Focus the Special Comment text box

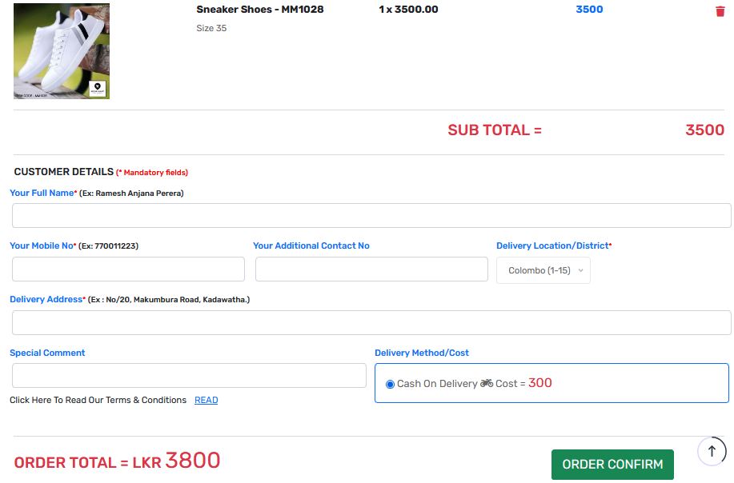(x=189, y=375)
